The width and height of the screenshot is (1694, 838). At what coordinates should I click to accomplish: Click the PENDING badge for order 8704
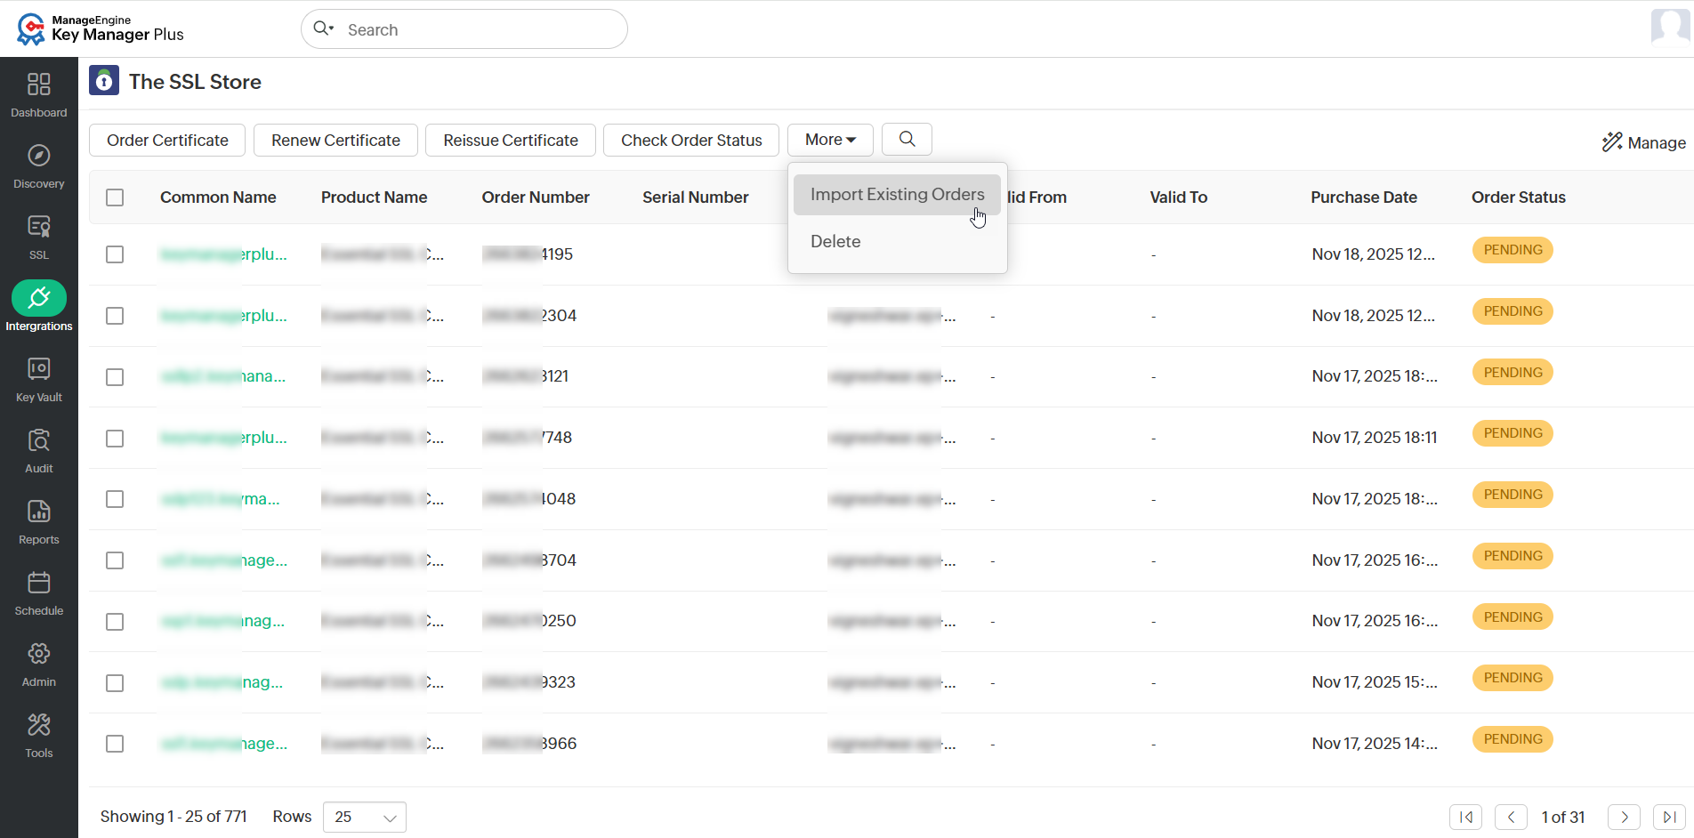[x=1512, y=556]
